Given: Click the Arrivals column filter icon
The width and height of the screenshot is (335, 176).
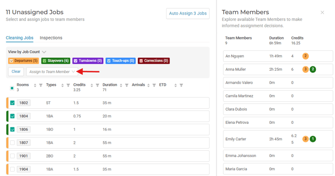Looking at the screenshot, I should [154, 85].
